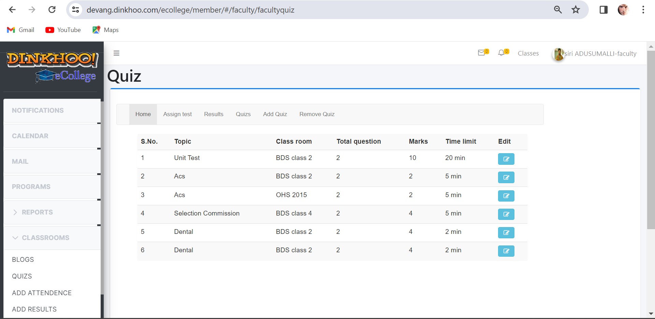The image size is (655, 319).
Task: Click the zoom magnifier icon in address bar
Action: tap(558, 10)
